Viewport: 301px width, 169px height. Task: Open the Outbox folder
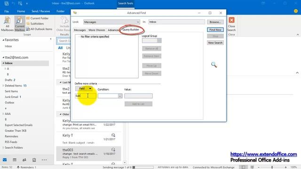click(9, 102)
